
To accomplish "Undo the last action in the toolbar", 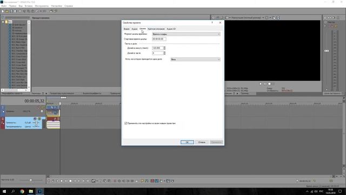I will (37, 11).
